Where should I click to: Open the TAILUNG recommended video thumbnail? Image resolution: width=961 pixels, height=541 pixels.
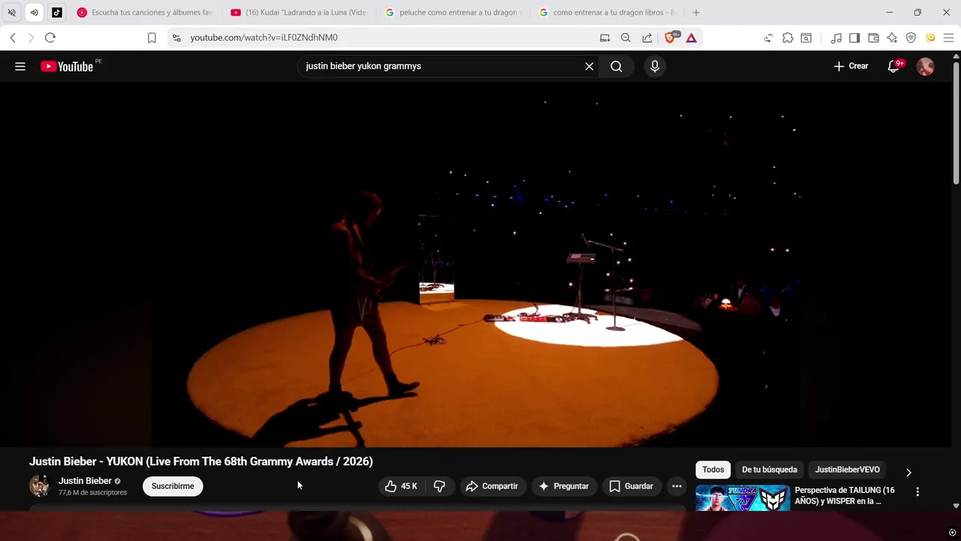743,498
